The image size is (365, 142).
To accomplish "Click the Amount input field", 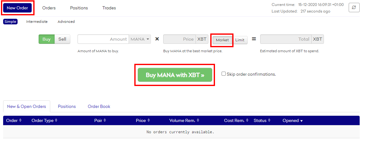I will tap(103, 39).
